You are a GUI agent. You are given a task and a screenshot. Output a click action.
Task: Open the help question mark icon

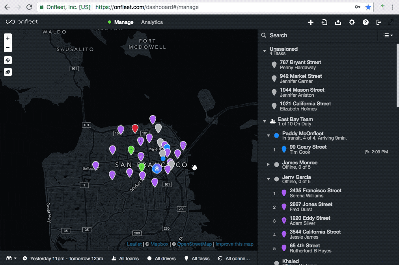(365, 22)
